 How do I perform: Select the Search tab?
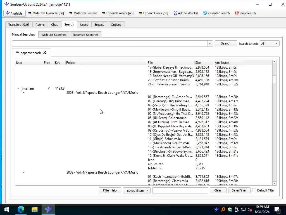(69, 24)
